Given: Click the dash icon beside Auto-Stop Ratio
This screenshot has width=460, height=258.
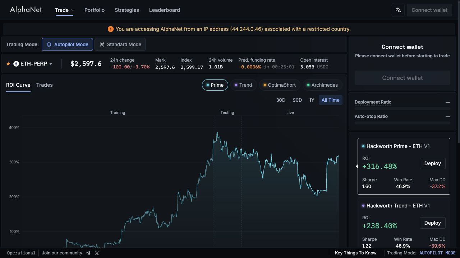Looking at the screenshot, I should click(448, 116).
